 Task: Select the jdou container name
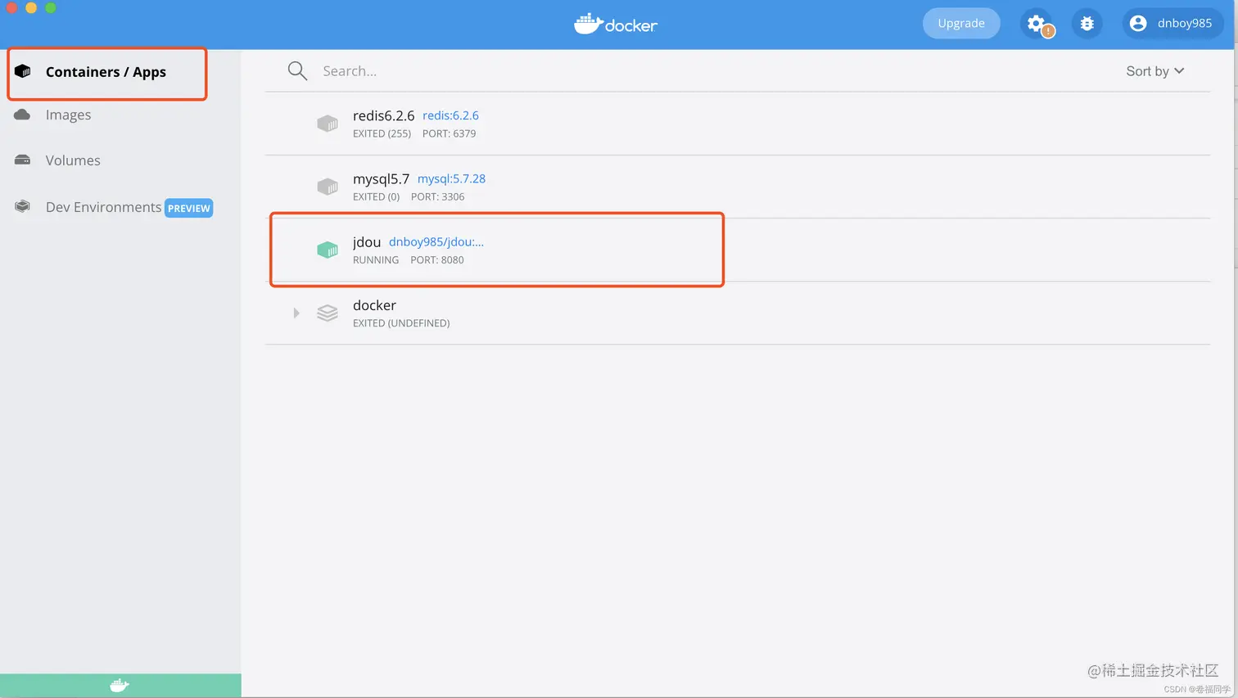tap(367, 242)
